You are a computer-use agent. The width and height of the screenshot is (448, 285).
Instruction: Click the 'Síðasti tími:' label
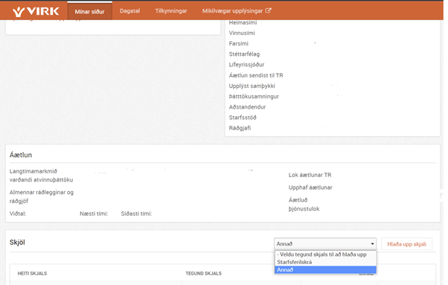137,214
